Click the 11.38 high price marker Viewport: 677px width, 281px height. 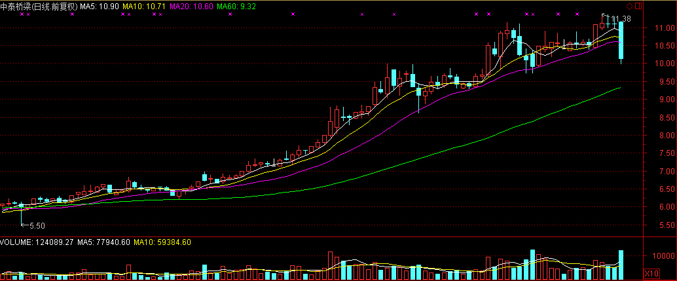pyautogui.click(x=620, y=18)
